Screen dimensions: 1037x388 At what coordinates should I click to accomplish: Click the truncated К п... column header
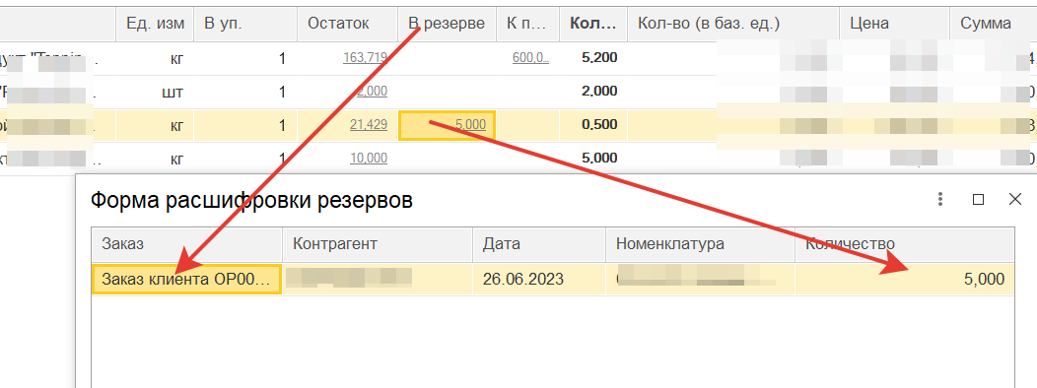[527, 24]
